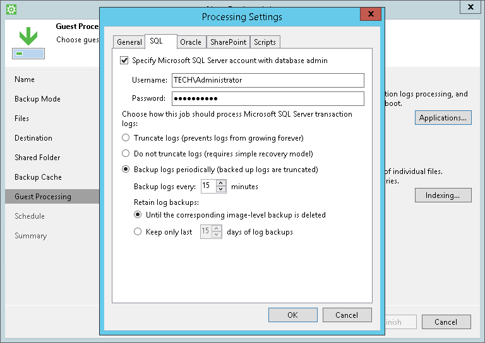
Task: Click the Username input field
Action: (268, 80)
